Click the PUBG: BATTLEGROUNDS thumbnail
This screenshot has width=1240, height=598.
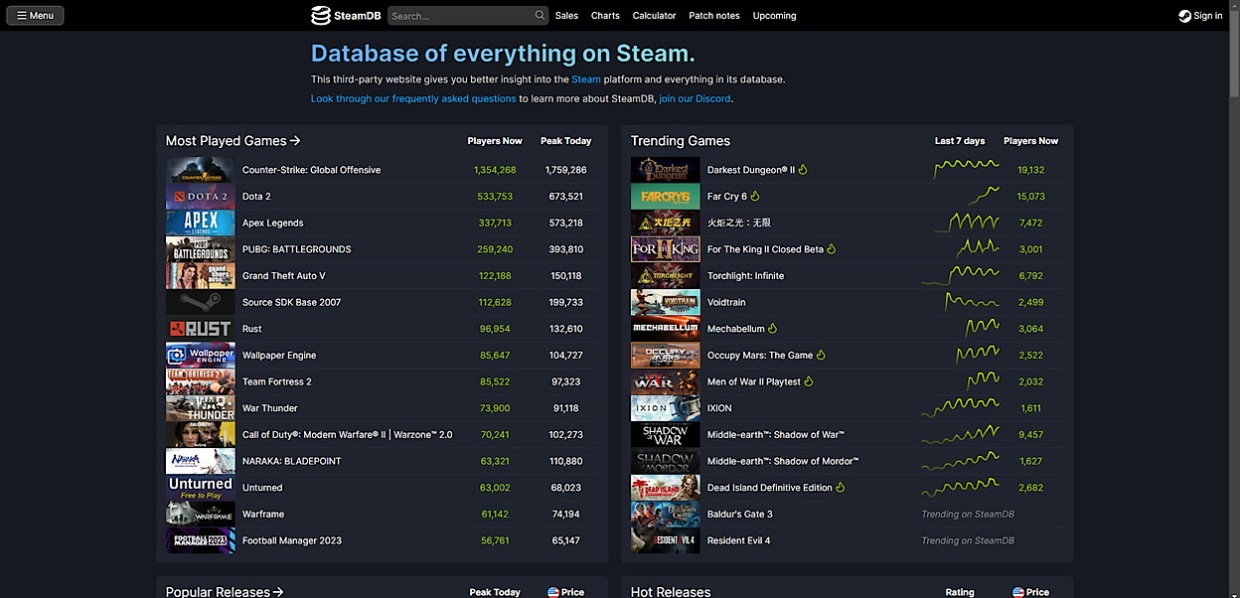(x=200, y=249)
